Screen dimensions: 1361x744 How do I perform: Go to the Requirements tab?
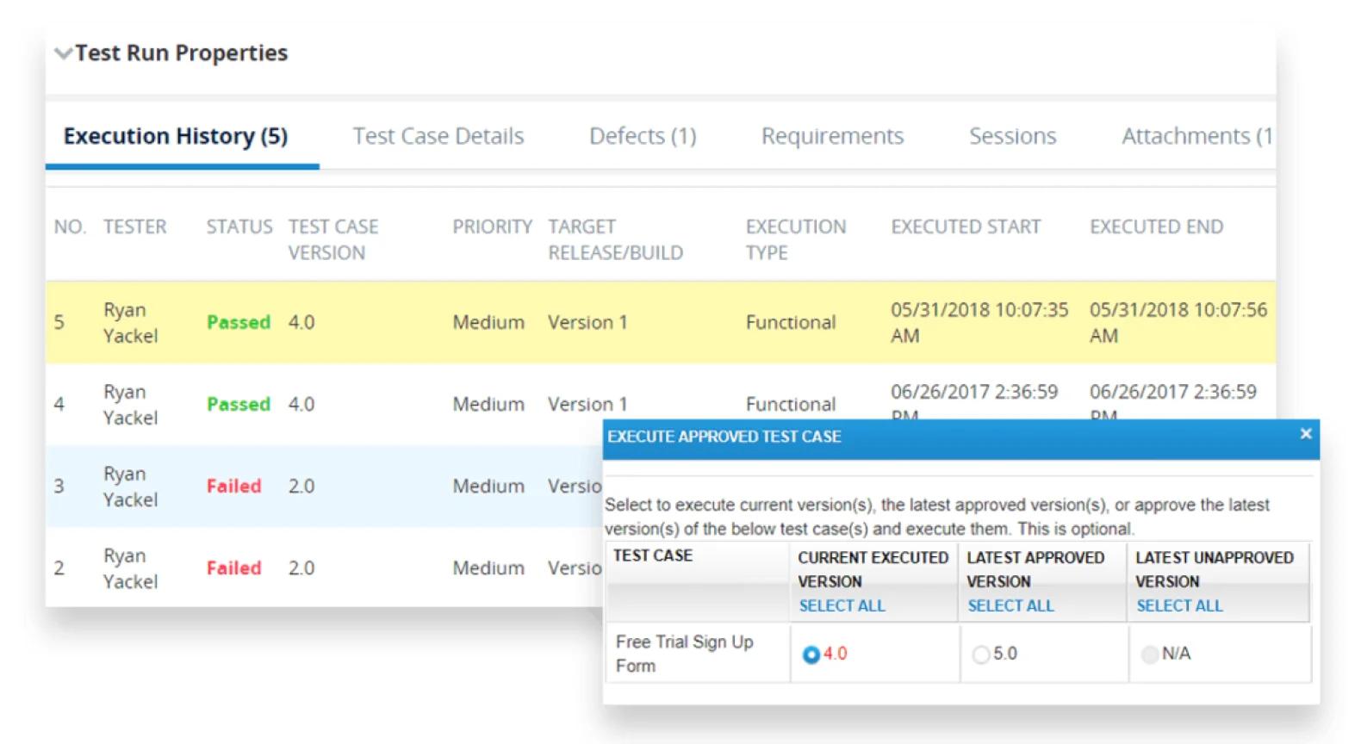pos(831,136)
